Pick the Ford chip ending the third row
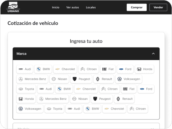This screenshot has height=129, width=172. click(x=146, y=89)
